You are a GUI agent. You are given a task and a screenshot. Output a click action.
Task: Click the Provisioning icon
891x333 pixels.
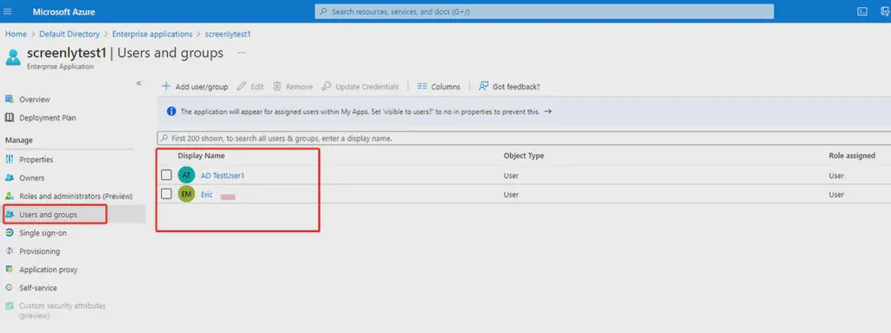point(9,251)
